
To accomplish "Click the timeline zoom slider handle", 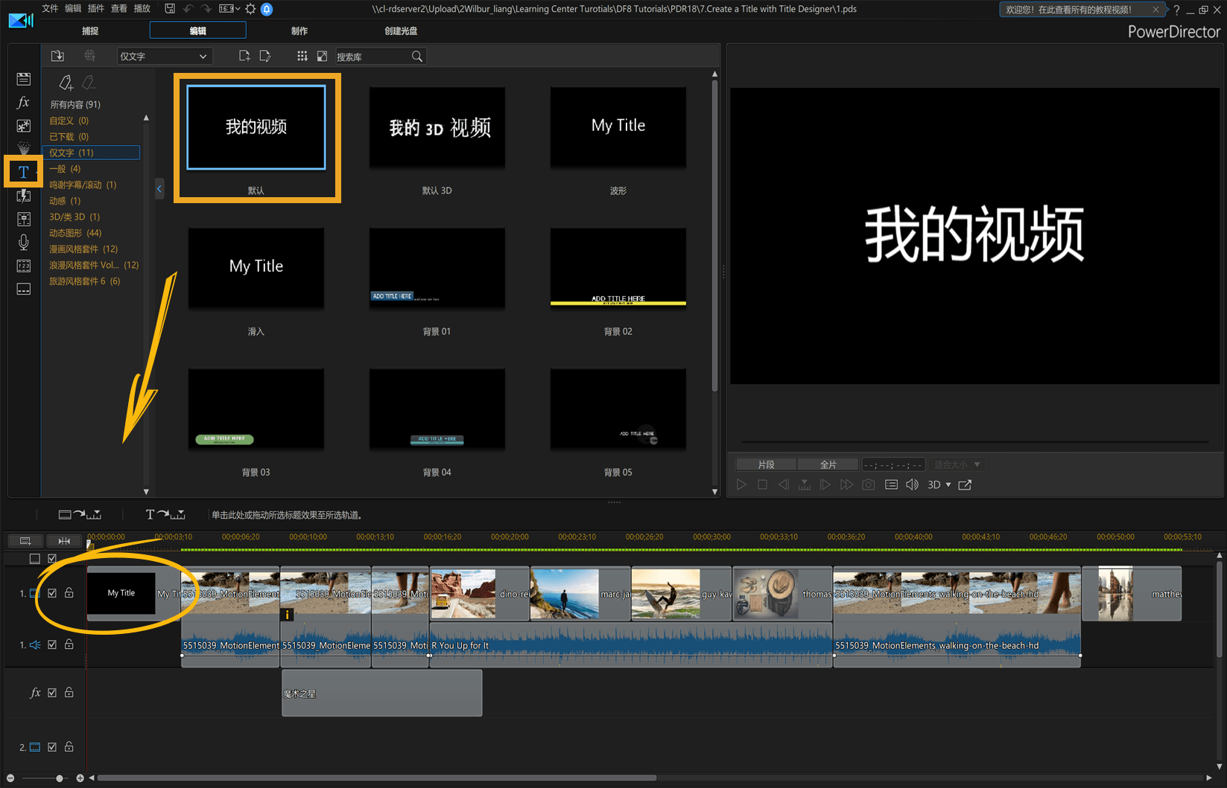I will [60, 778].
